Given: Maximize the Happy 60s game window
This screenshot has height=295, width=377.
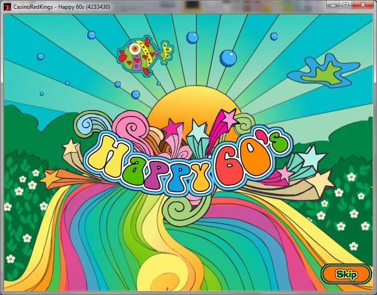Looking at the screenshot, I should 346,5.
